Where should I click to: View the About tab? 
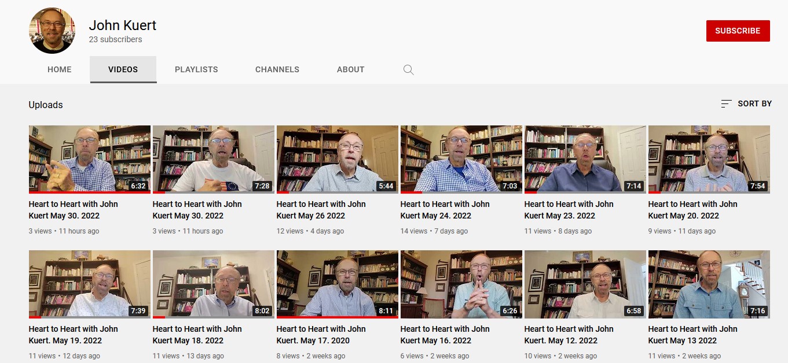point(350,69)
